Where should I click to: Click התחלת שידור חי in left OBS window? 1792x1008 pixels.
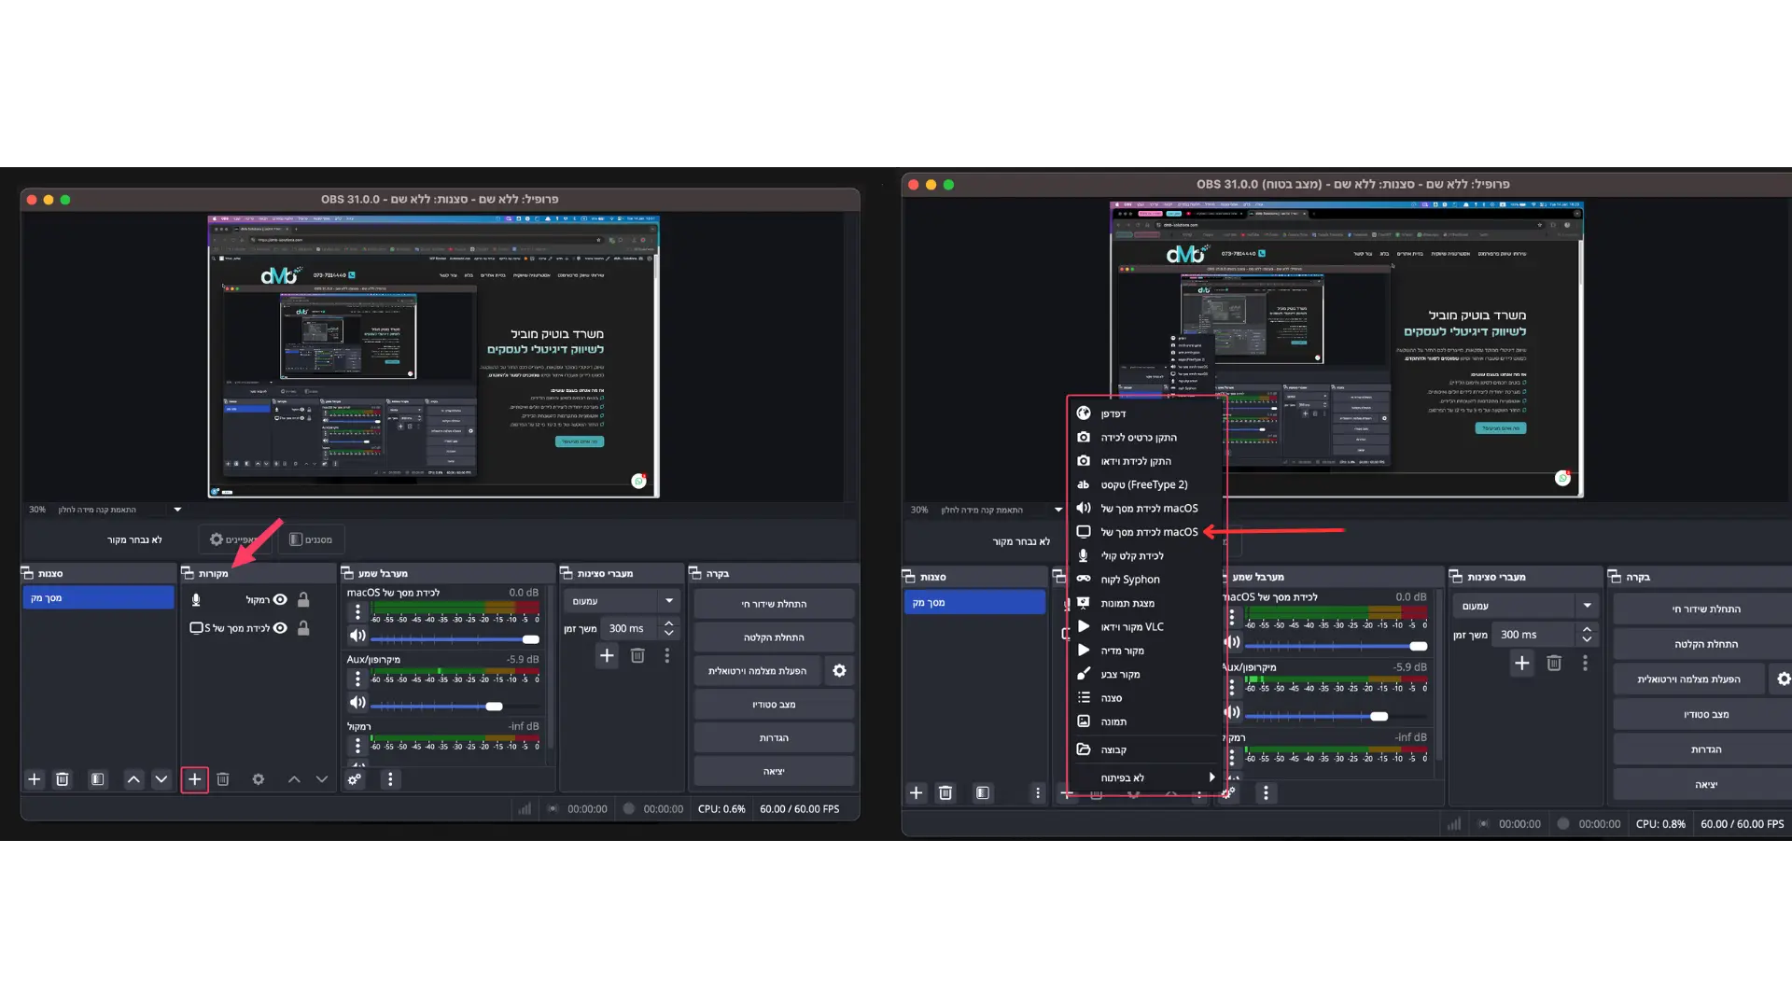coord(774,604)
